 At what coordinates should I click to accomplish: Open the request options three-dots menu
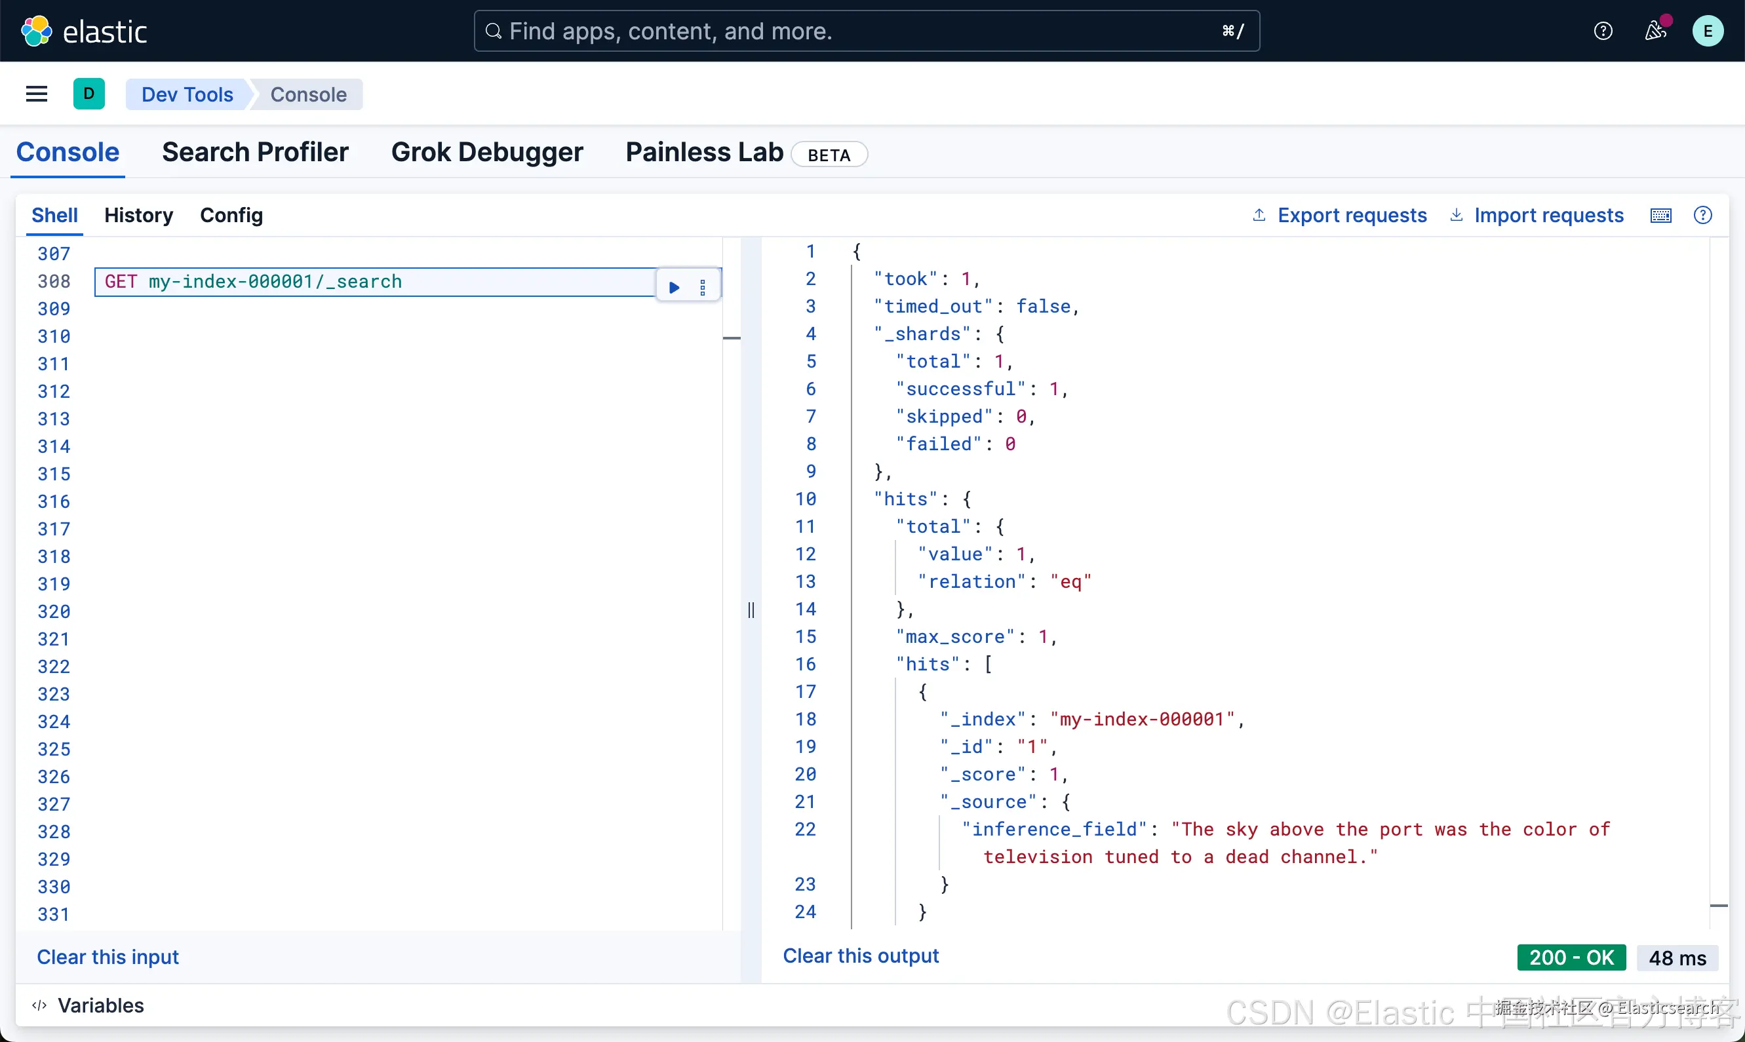click(x=703, y=286)
